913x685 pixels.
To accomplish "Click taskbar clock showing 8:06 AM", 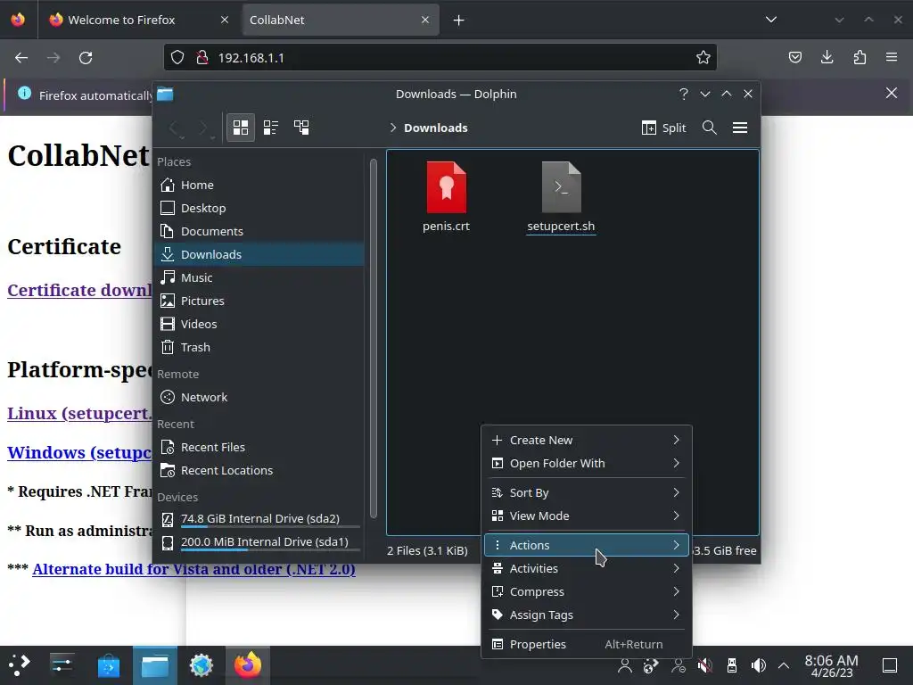I will (x=832, y=665).
